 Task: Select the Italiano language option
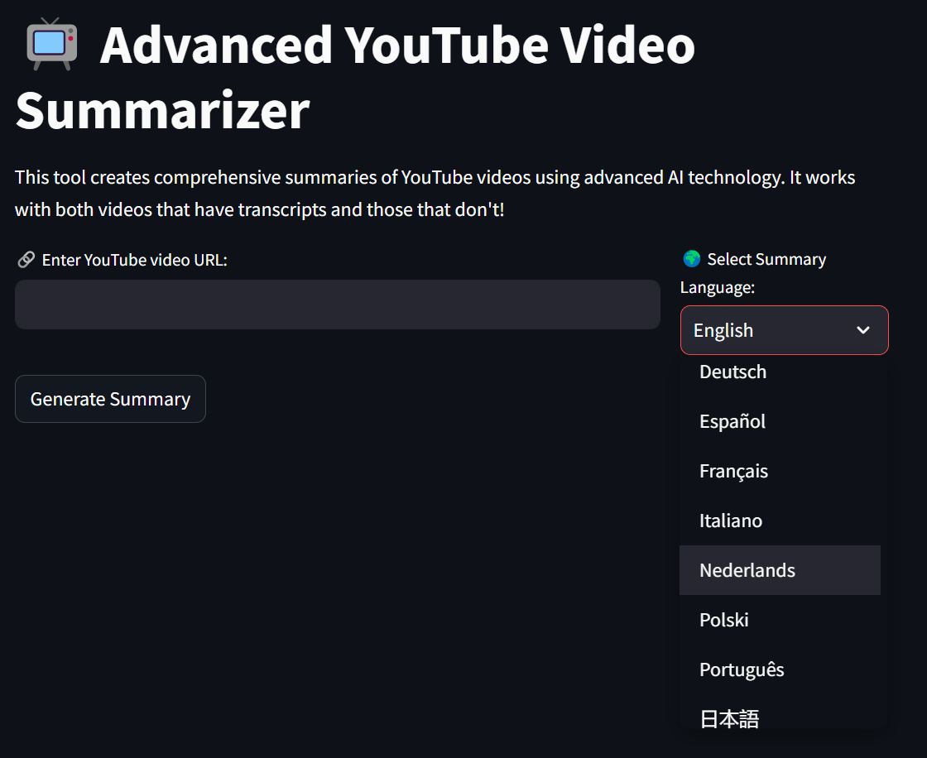pyautogui.click(x=731, y=521)
